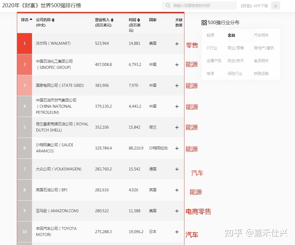Image resolution: width=295 pixels, height=245 pixels.
Task: Sort by 营业收入 column arrows
Action: 112,20
